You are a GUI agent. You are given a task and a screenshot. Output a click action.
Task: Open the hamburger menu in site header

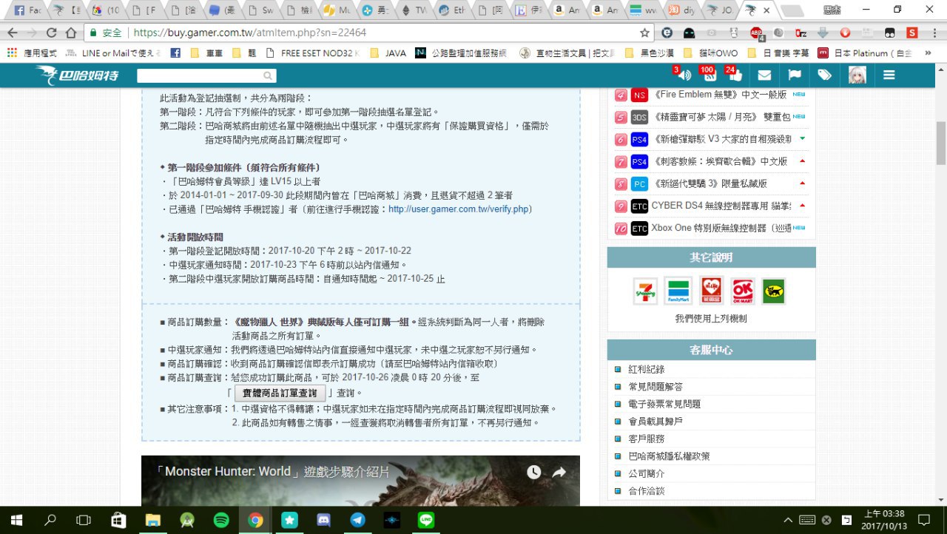pos(889,75)
